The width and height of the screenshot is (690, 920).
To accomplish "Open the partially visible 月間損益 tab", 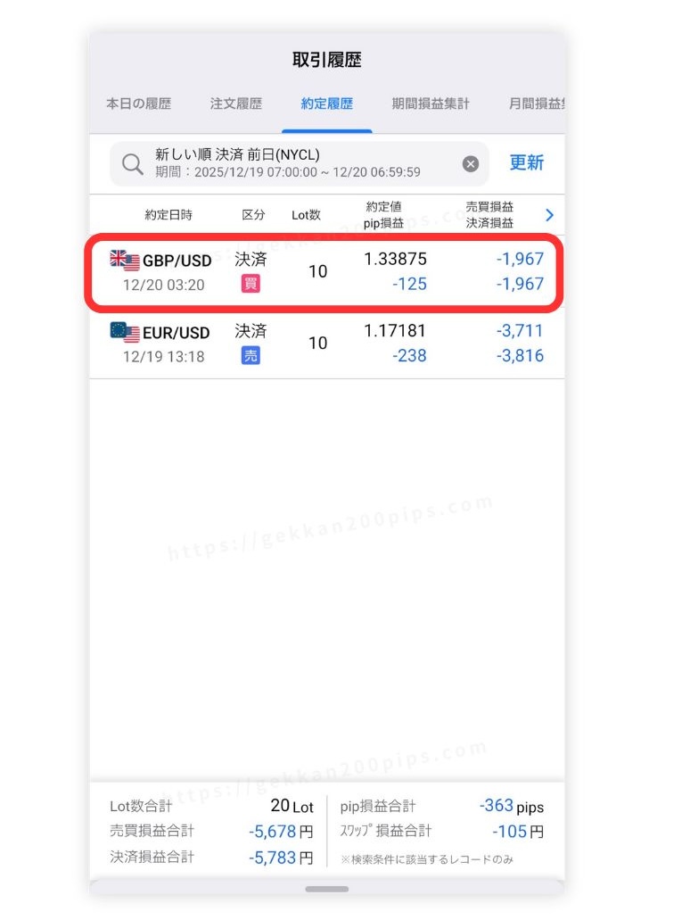I will 537,104.
